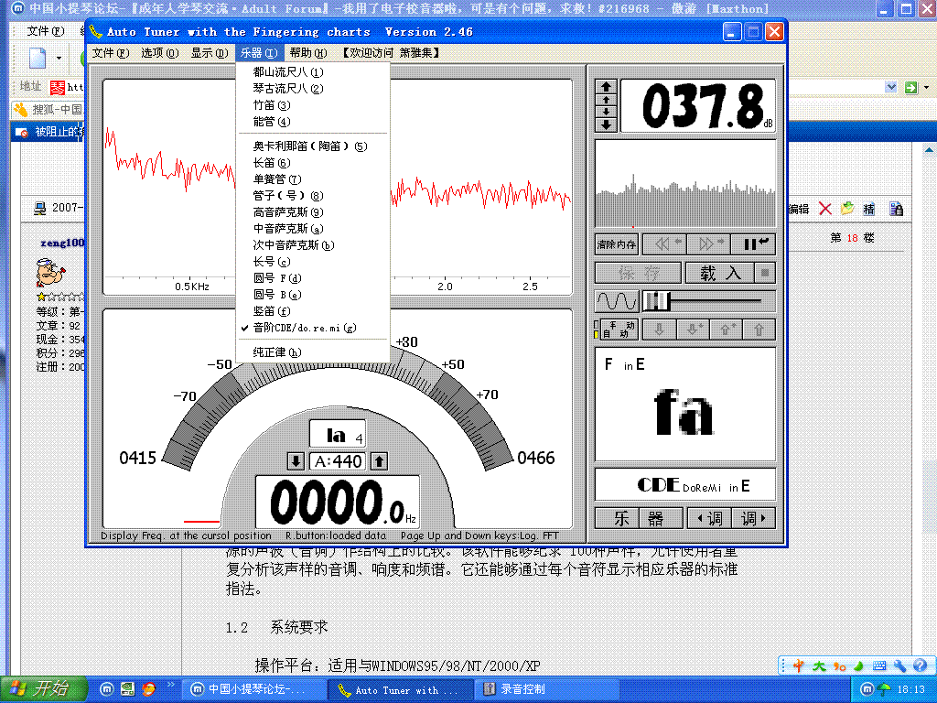Screen dimensions: 937x703
Task: Open the 显示(D) menu in Auto Tuner
Action: 210,53
